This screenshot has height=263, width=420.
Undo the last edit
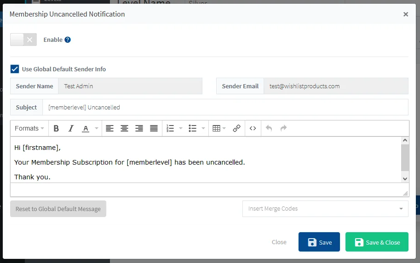[x=269, y=128]
